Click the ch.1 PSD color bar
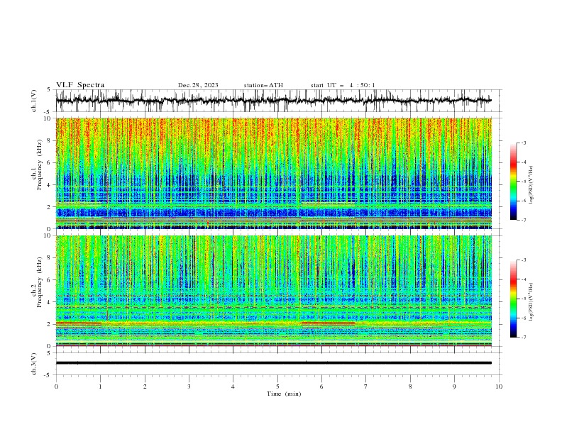The height and width of the screenshot is (434, 562). coord(513,182)
